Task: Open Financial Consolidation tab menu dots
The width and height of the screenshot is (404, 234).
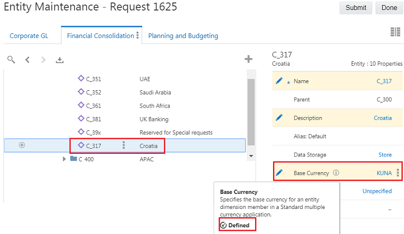Action: [138, 36]
